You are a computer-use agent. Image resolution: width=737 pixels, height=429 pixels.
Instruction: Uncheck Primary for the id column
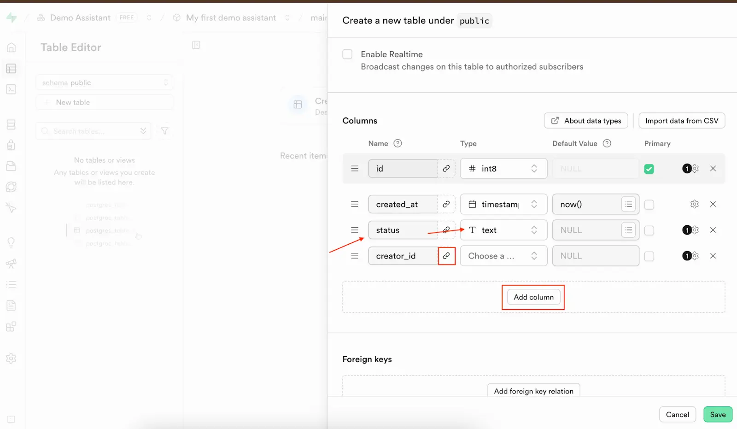tap(649, 169)
